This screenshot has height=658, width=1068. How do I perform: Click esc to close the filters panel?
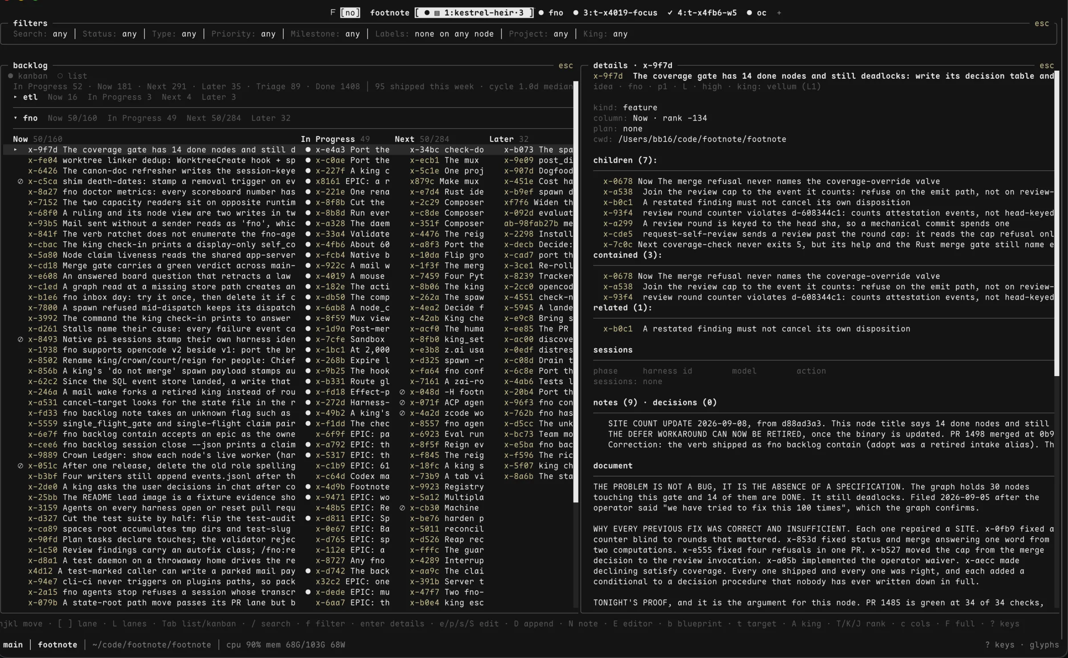[1042, 24]
